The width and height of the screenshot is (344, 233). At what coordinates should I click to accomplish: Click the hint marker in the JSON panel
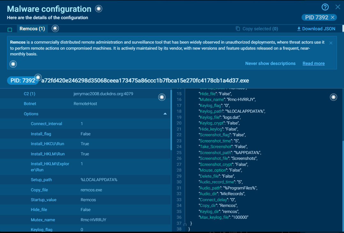333,97
